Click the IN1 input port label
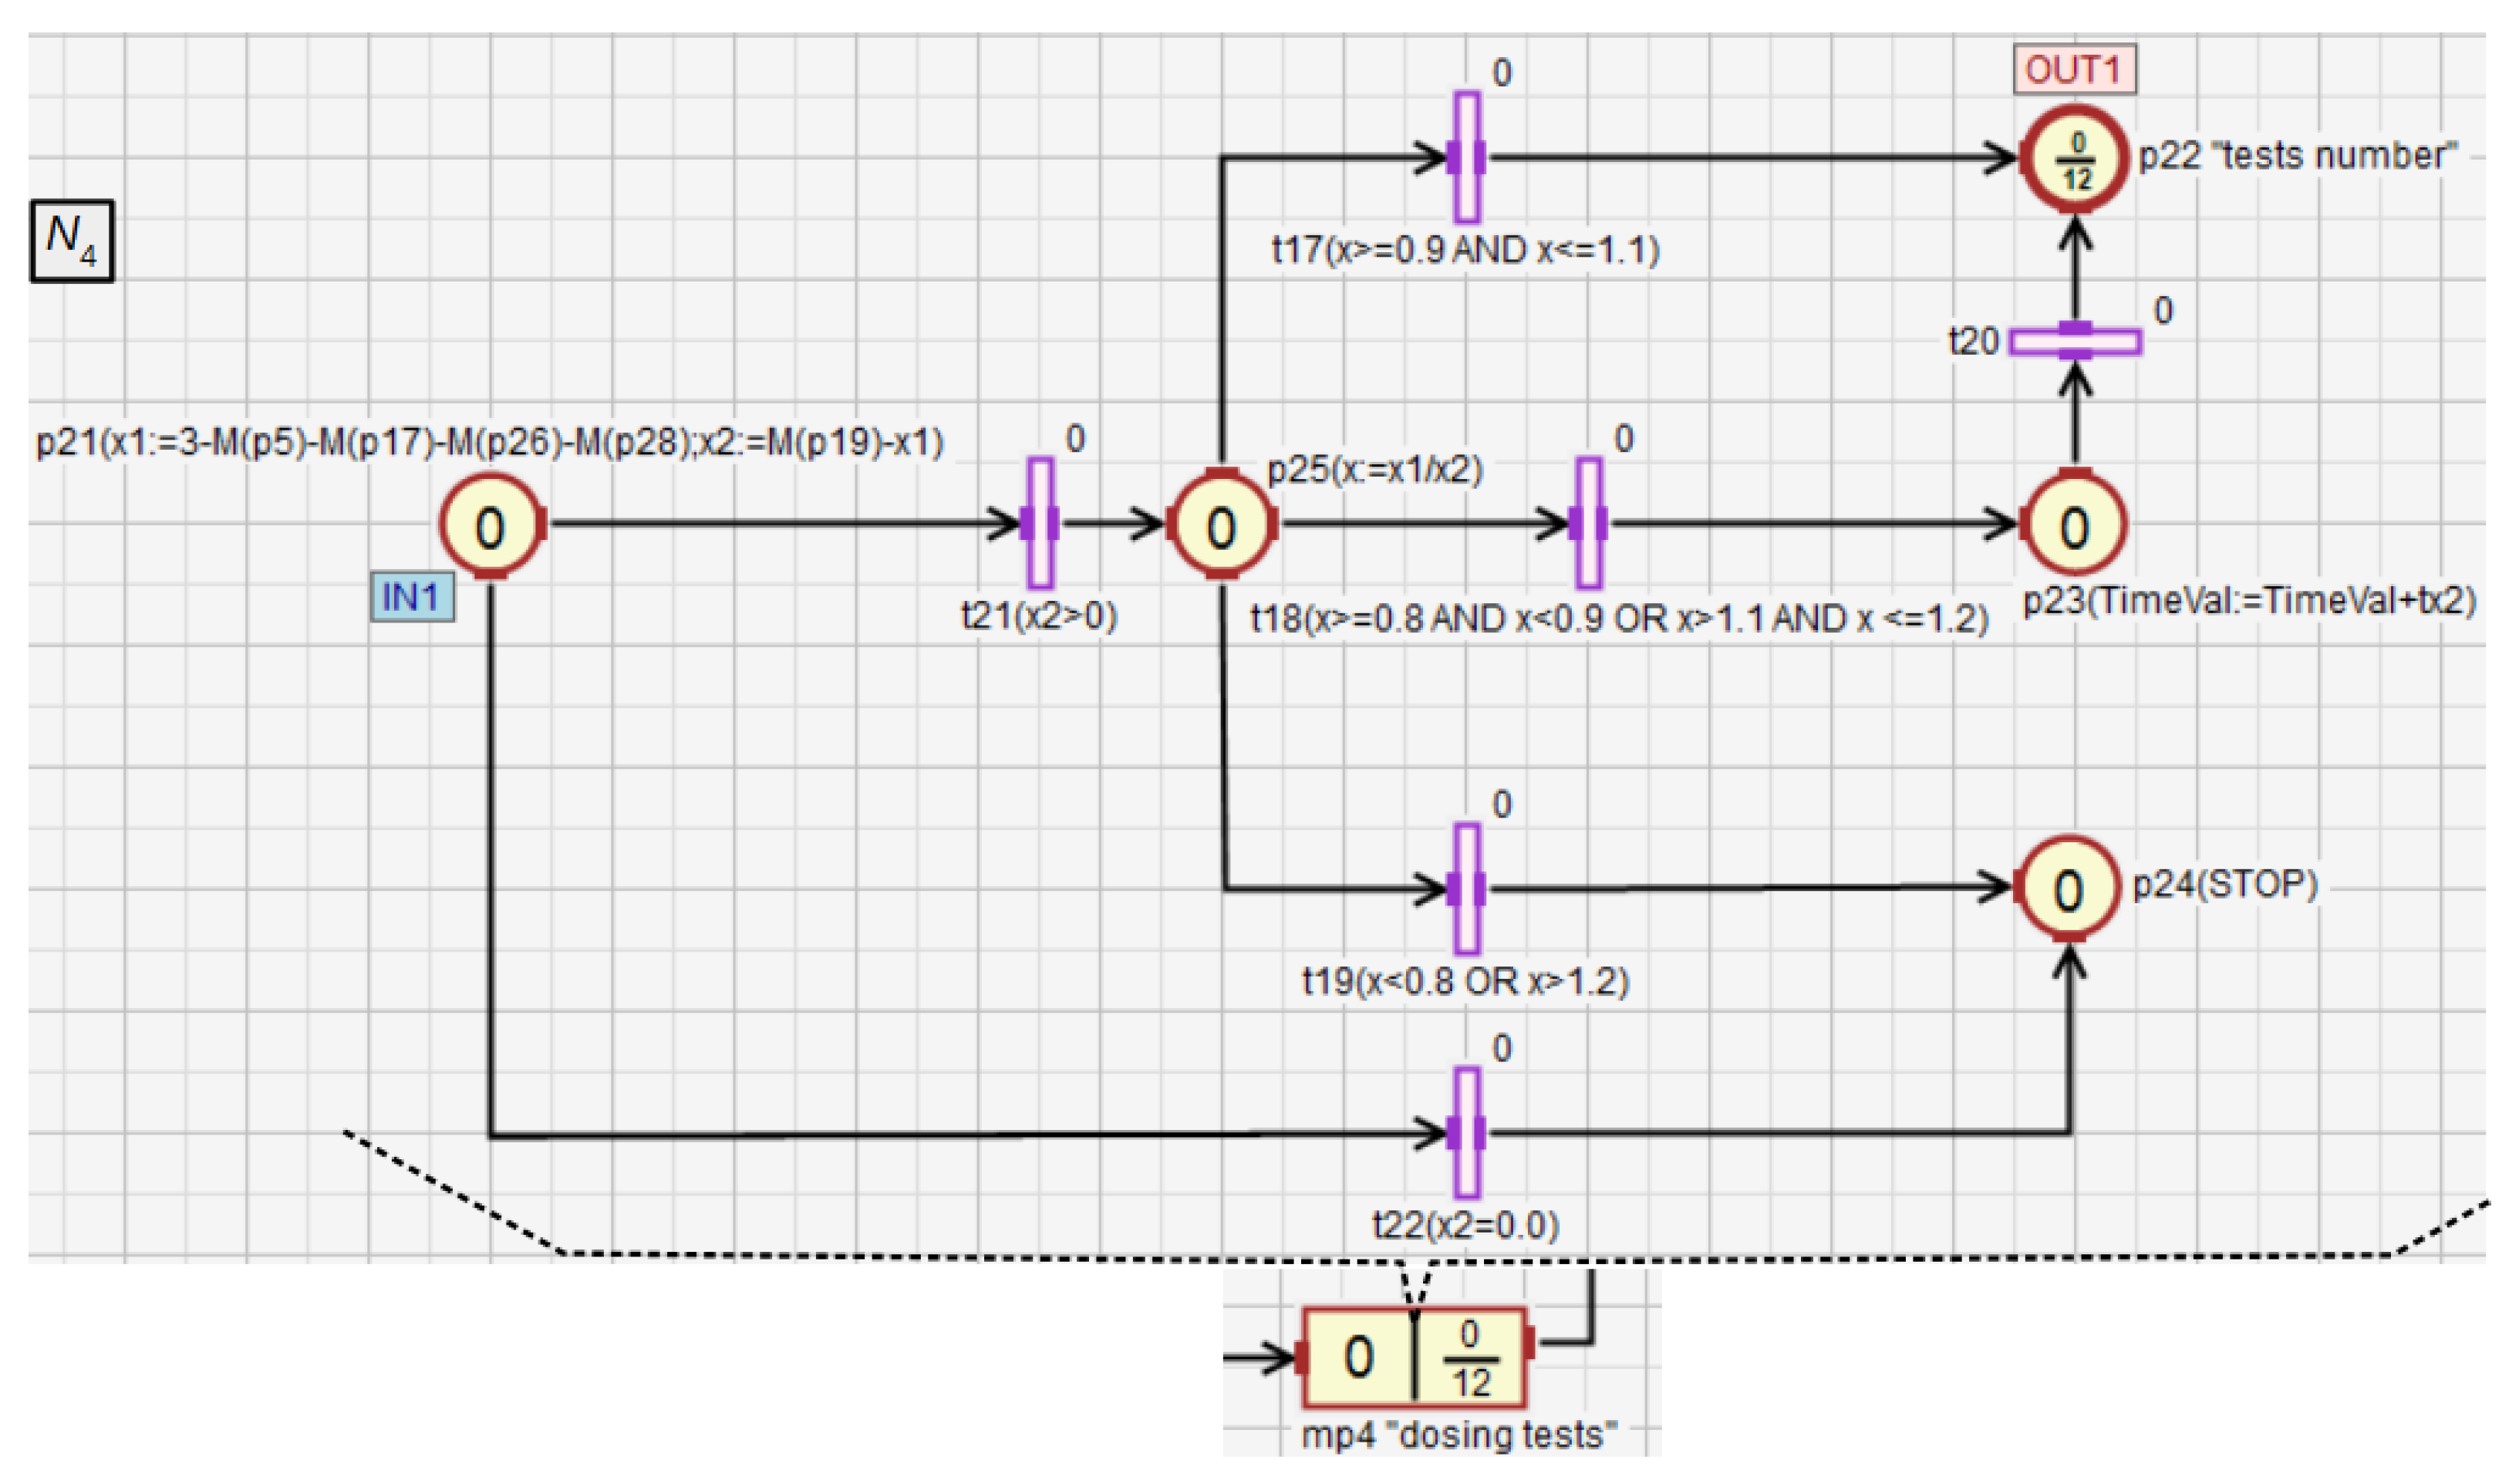This screenshot has height=1484, width=2519. click(412, 598)
